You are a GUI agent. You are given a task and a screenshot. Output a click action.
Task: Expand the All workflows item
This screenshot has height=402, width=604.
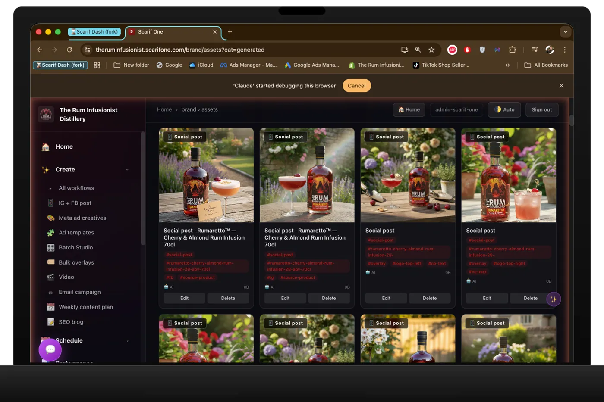coord(76,188)
